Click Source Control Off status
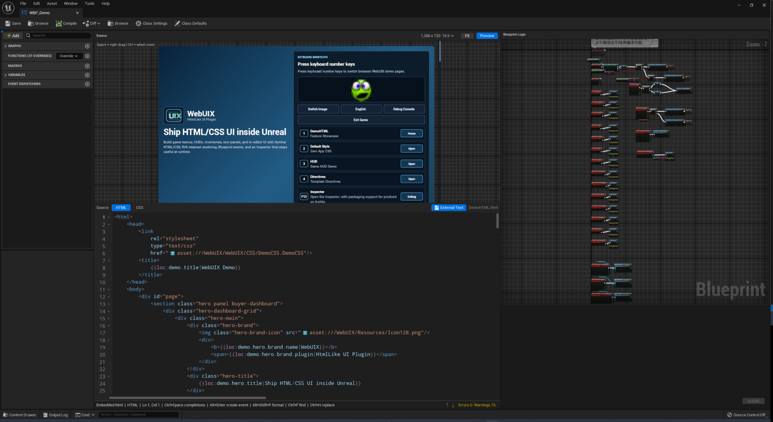773x422 pixels. coord(746,415)
